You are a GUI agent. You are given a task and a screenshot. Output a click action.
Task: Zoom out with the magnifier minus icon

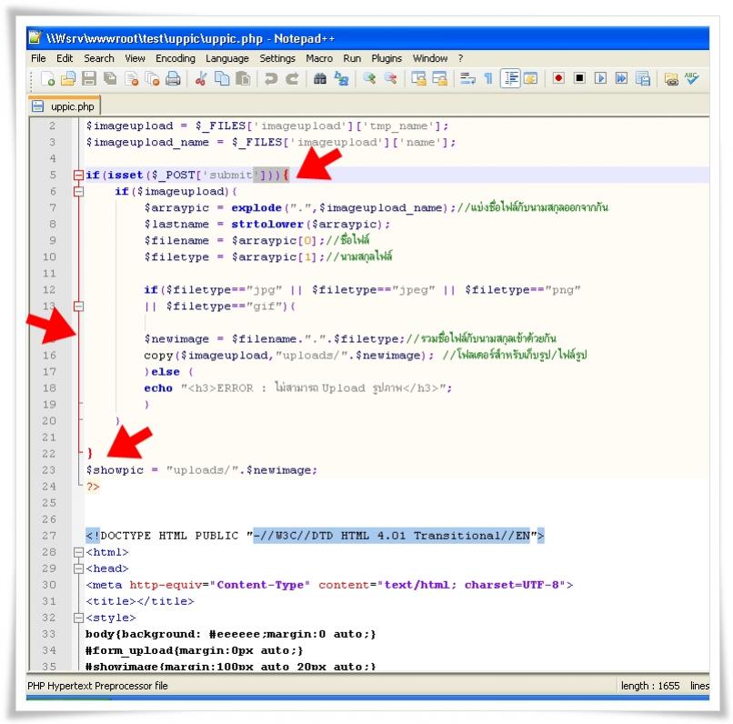391,78
